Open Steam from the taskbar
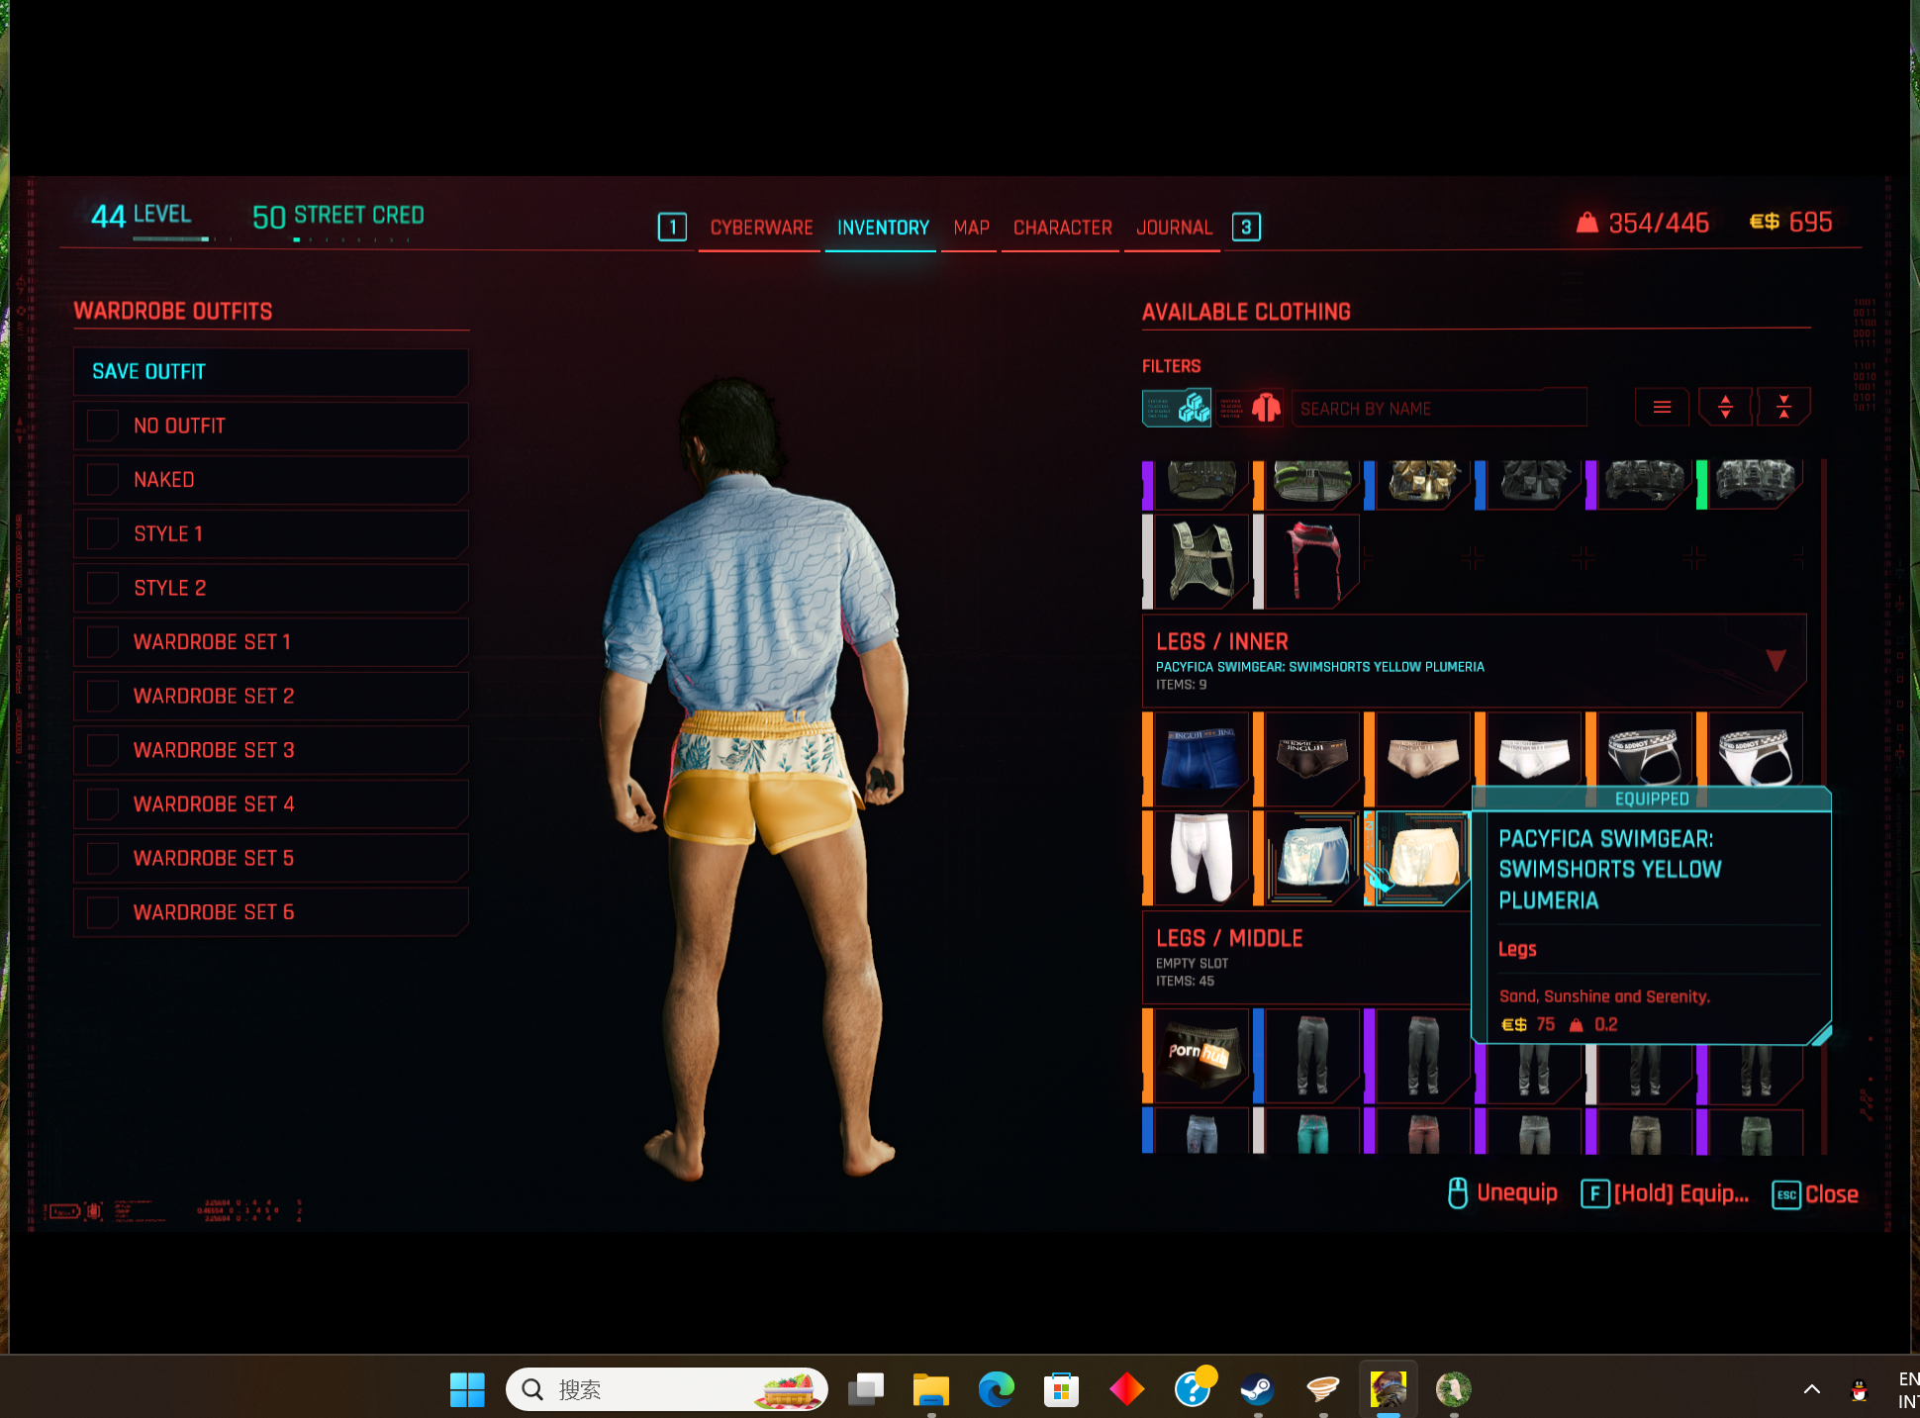The height and width of the screenshot is (1418, 1920). (x=1257, y=1389)
